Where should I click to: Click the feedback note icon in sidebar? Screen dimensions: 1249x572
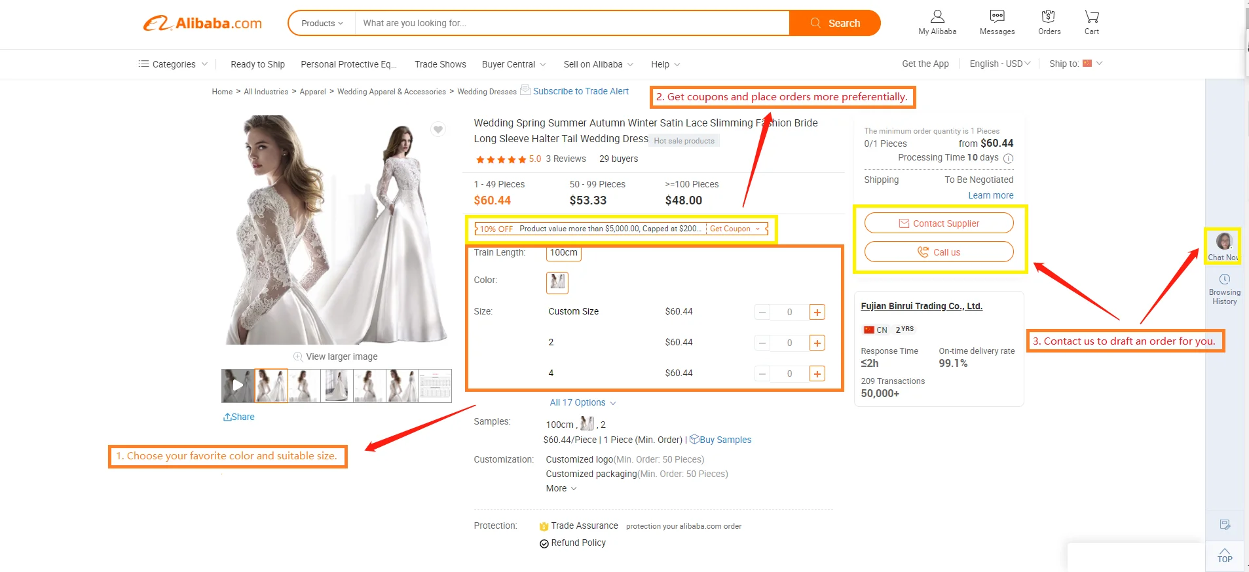pyautogui.click(x=1225, y=524)
